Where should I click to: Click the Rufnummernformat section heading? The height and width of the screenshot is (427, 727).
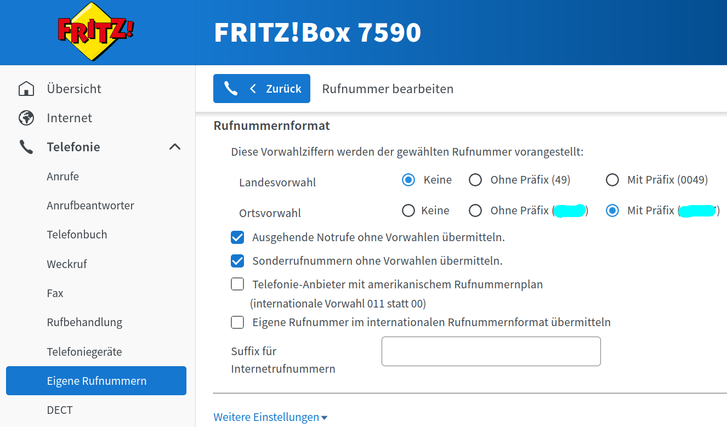271,126
